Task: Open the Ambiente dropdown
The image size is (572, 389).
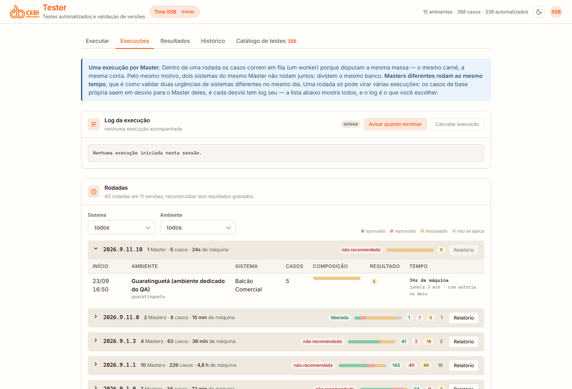Action: (198, 227)
